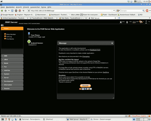Click the green back arrow icon
Image resolution: width=151 pixels, height=121 pixels.
(x=2, y=11)
